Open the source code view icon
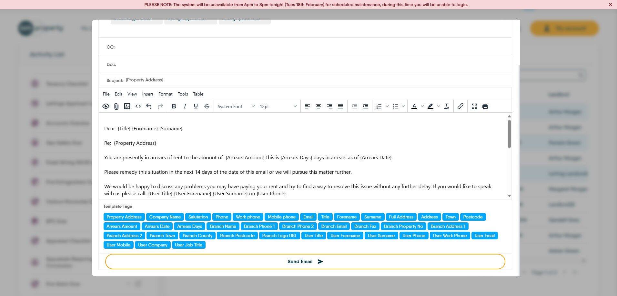 click(138, 106)
